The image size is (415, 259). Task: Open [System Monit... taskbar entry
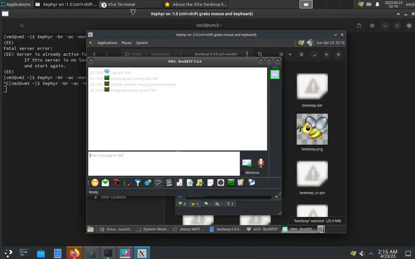(152, 229)
